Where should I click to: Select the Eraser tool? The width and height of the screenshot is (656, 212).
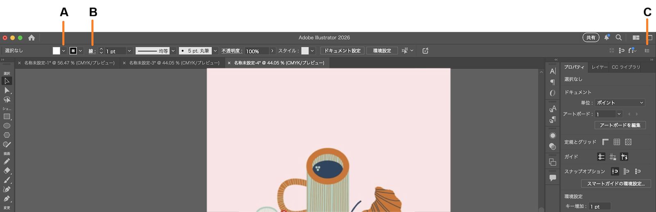click(7, 171)
